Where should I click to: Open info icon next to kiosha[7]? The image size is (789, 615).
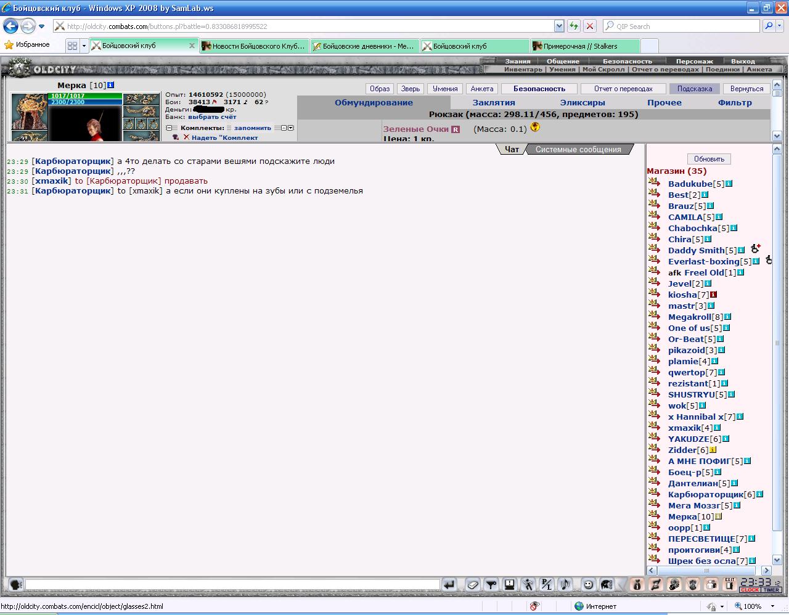tap(714, 295)
